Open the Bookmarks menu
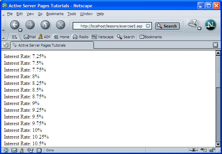The height and width of the screenshot is (154, 222). point(55,14)
